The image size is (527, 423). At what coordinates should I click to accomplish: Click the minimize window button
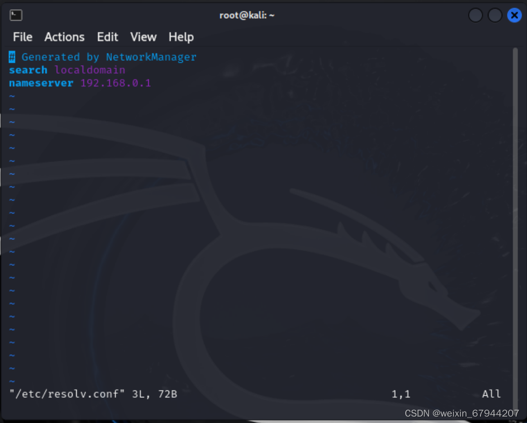tap(475, 15)
